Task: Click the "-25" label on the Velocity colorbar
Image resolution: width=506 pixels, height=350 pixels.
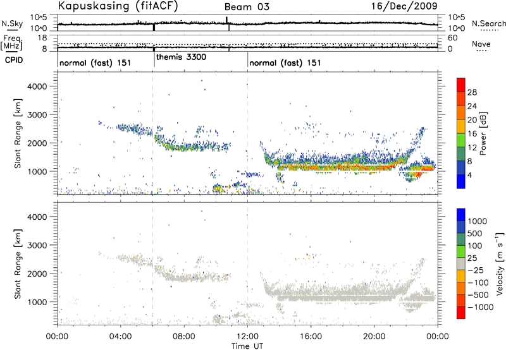Action: [476, 270]
